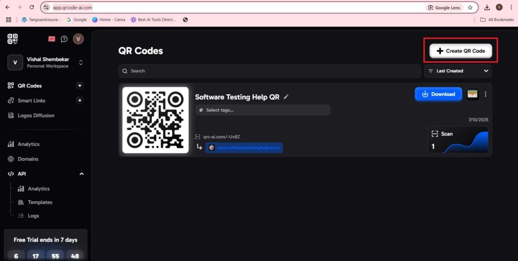This screenshot has width=518, height=261.
Task: Add a new smart link with the plus icon
Action: [x=79, y=101]
